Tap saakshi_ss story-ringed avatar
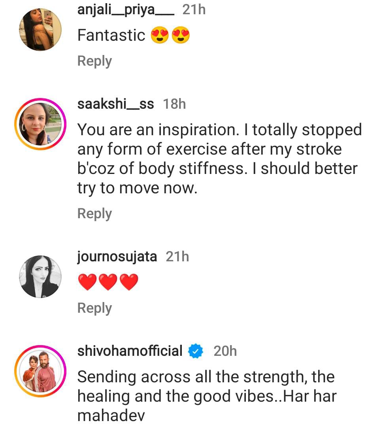This screenshot has width=368, height=425. coord(40,125)
